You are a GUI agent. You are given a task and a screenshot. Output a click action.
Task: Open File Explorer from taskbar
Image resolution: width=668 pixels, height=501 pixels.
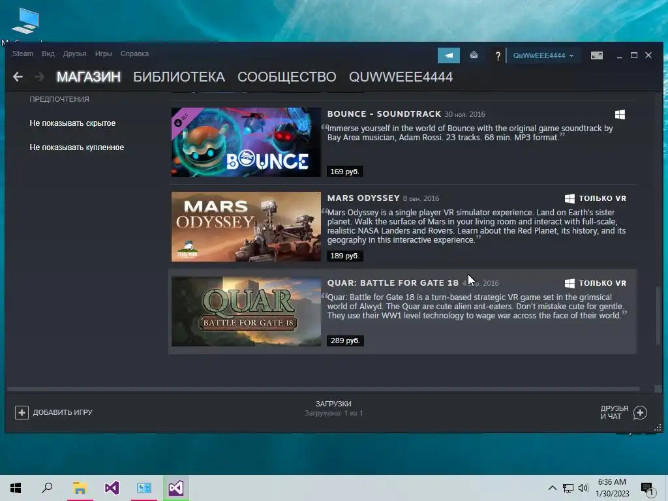coord(80,488)
